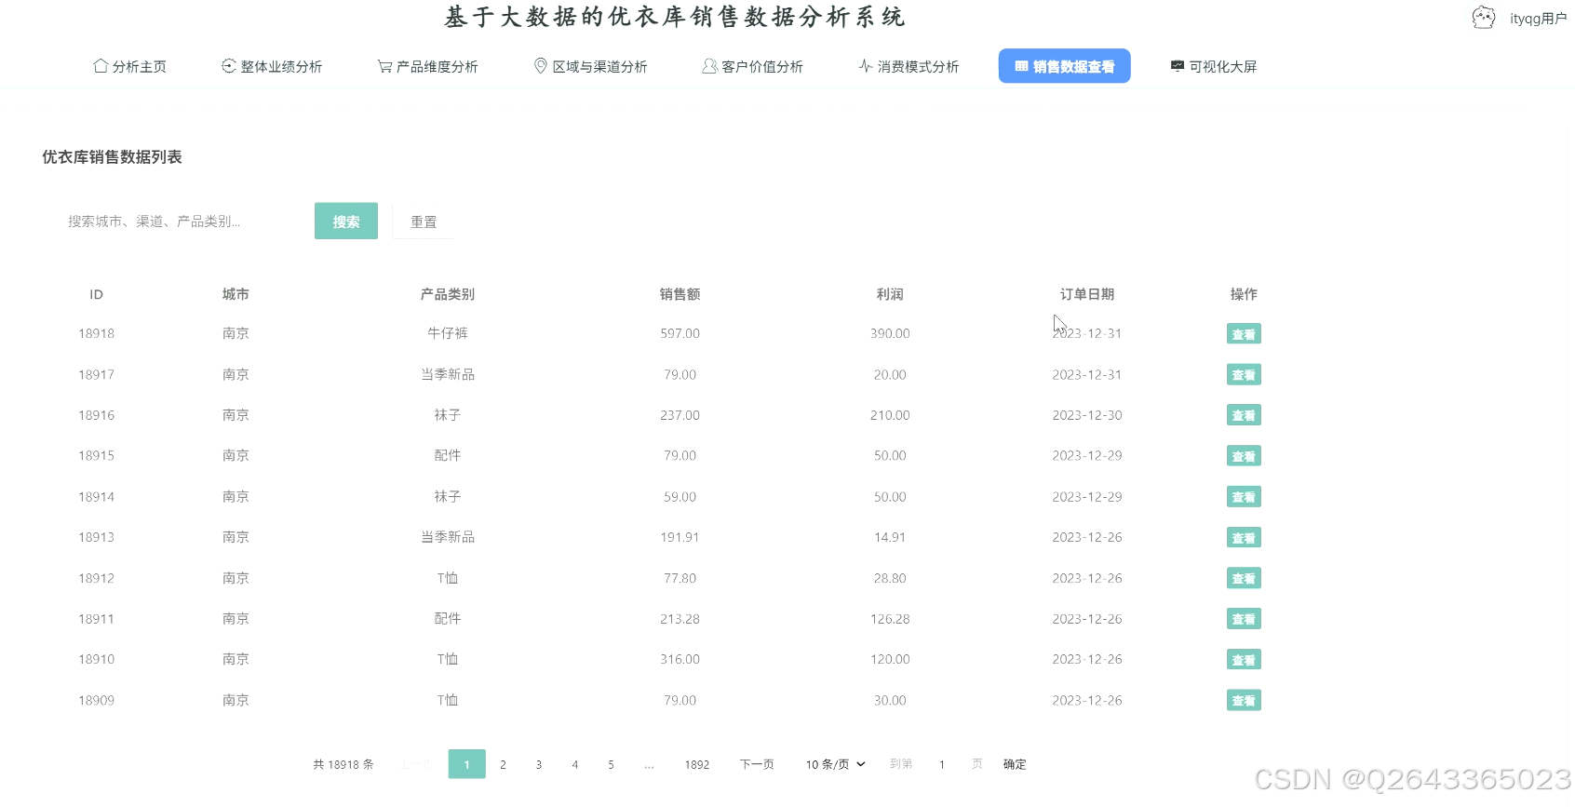The width and height of the screenshot is (1575, 807).
Task: Click the ityqg用户 username
Action: coord(1538,19)
